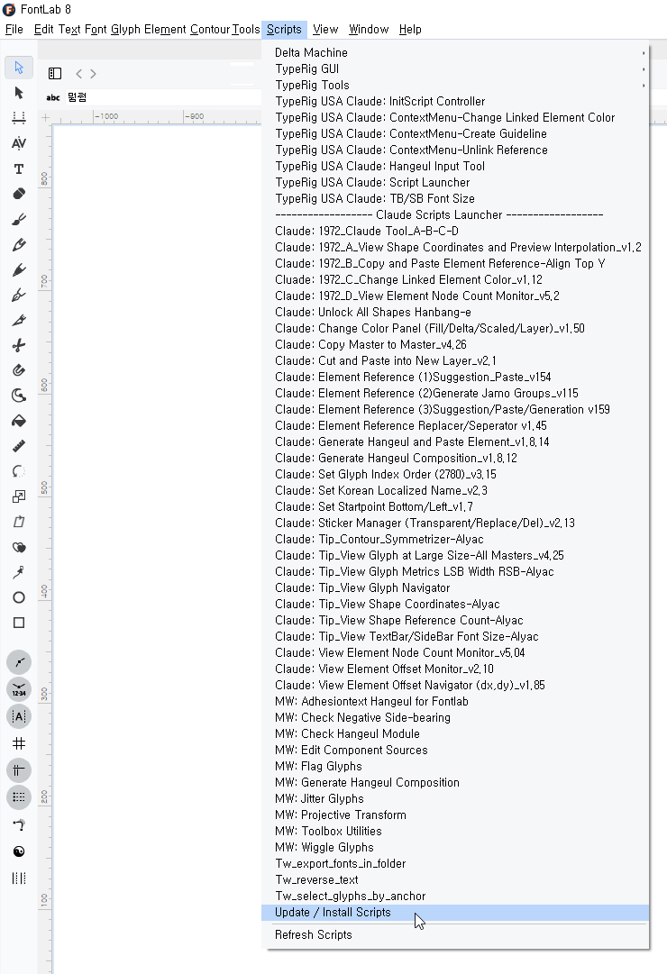Select the lizard icon tool
667x974 pixels.
point(19,572)
